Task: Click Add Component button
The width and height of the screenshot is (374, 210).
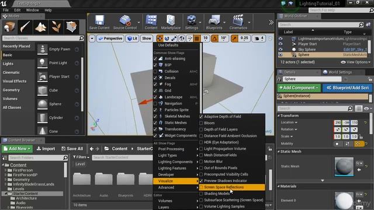Action: 299,88
